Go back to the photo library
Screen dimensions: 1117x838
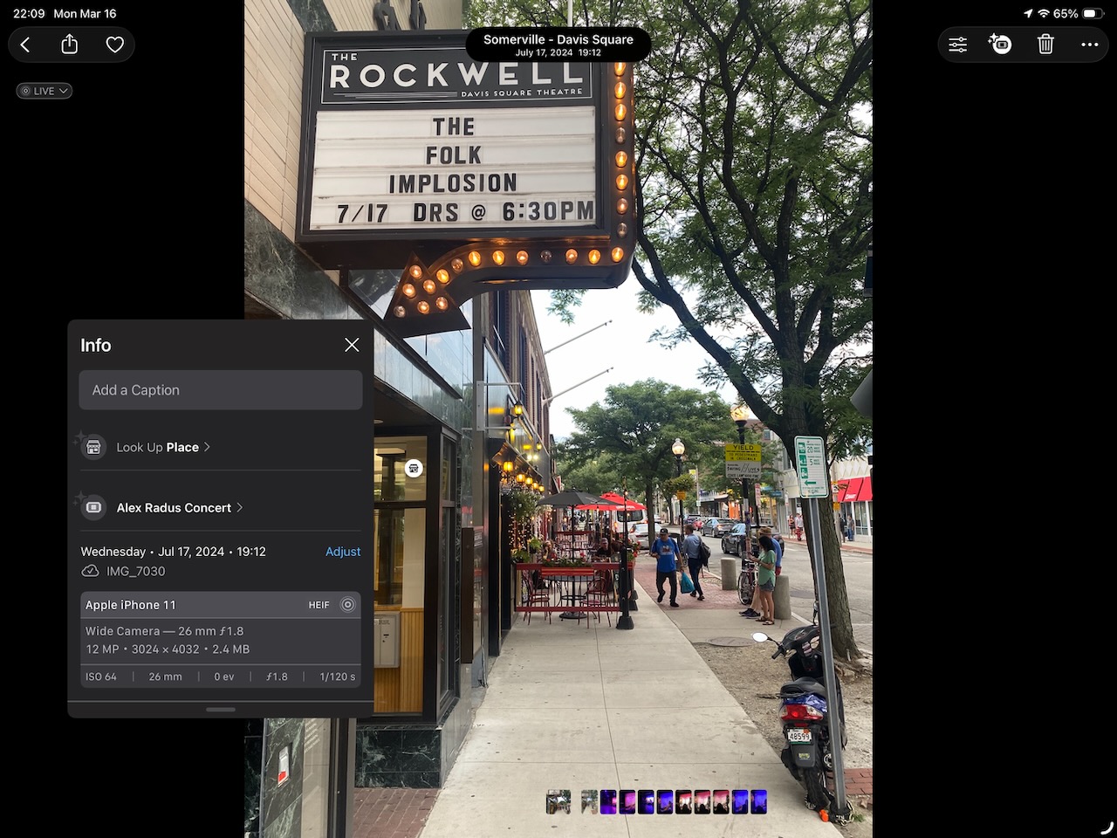pos(24,44)
